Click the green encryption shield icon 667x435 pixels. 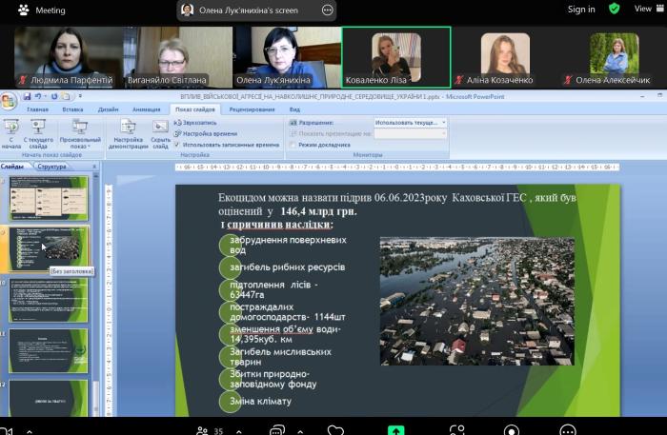coord(615,10)
